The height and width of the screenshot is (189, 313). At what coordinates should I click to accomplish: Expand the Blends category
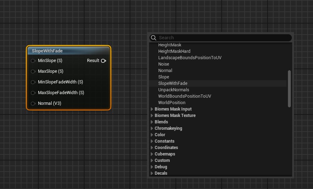(x=152, y=122)
